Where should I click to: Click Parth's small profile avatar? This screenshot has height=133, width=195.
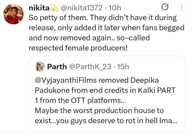click(40, 66)
